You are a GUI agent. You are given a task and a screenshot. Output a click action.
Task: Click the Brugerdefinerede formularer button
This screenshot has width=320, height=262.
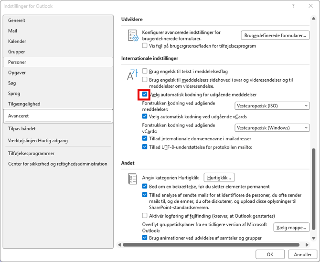click(x=275, y=35)
